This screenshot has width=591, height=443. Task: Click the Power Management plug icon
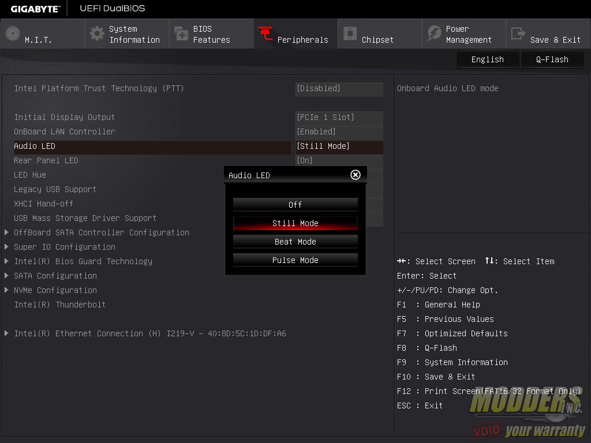434,33
